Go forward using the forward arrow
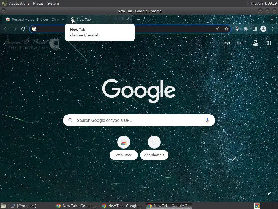Screen dimensions: 278x209 [15, 29]
